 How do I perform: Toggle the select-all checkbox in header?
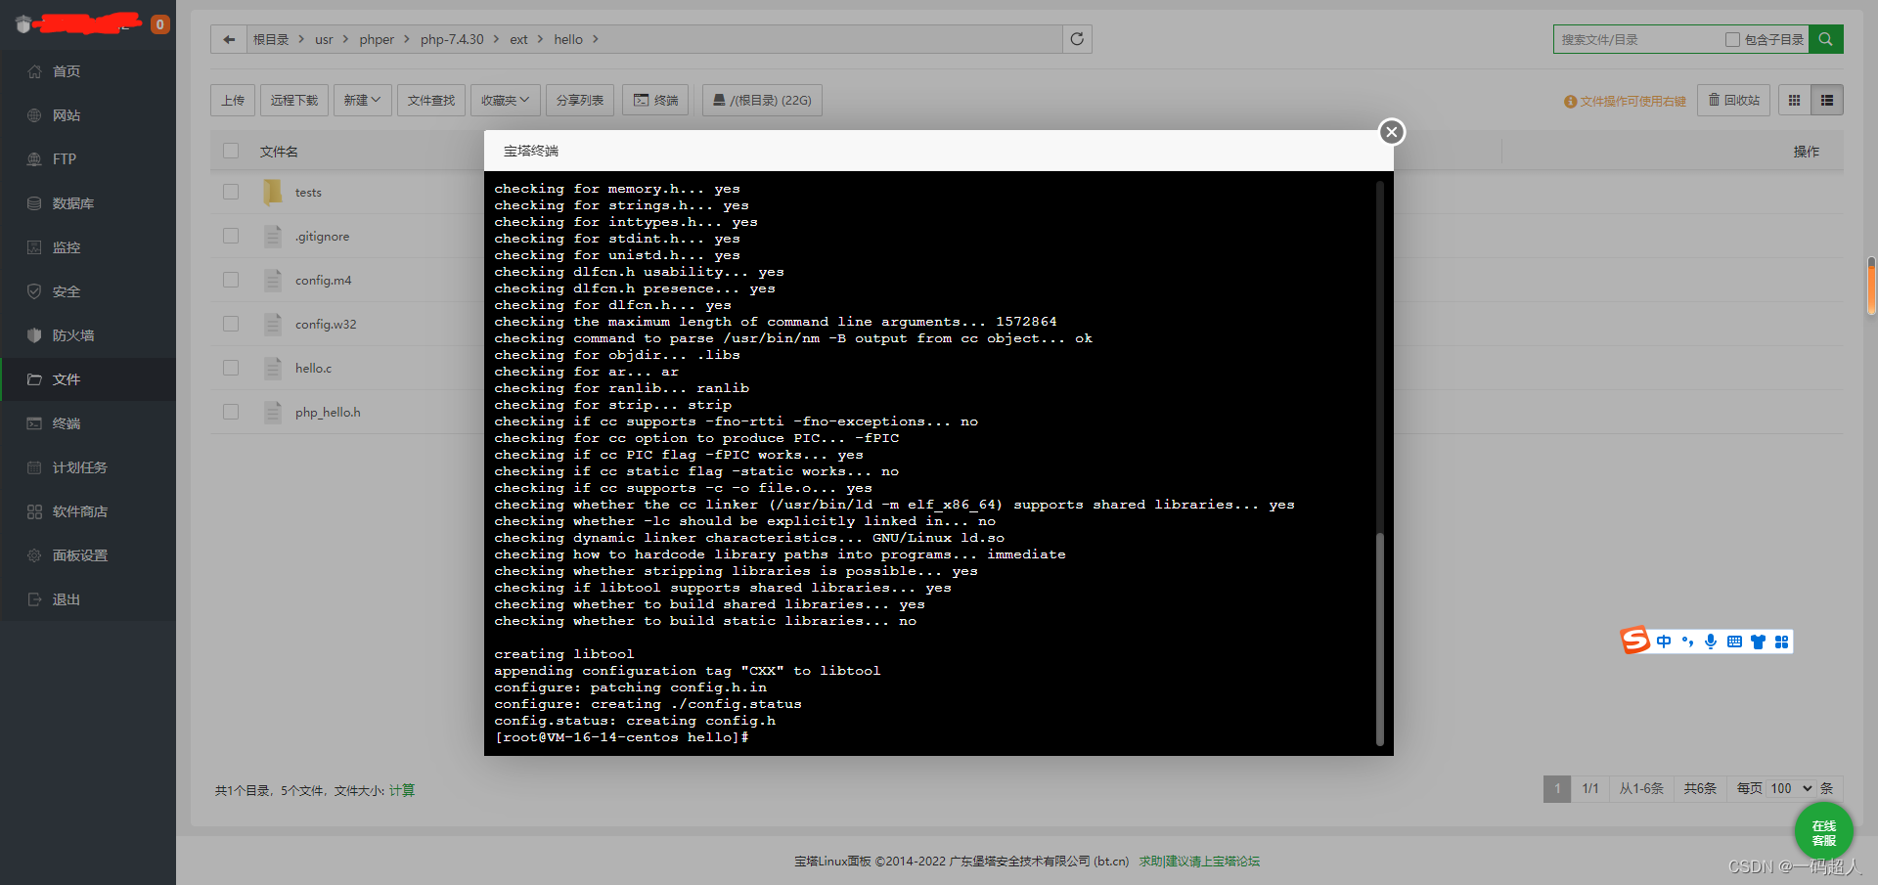pyautogui.click(x=231, y=151)
